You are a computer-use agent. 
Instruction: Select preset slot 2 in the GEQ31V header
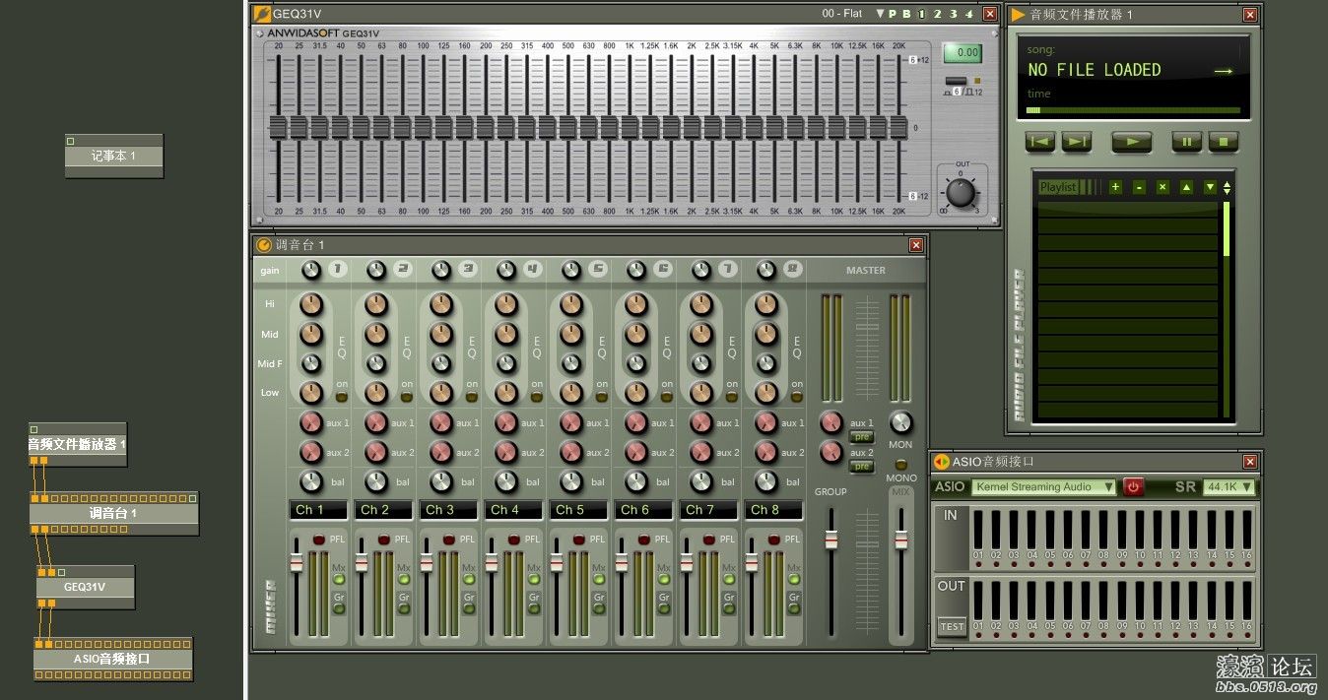coord(937,14)
